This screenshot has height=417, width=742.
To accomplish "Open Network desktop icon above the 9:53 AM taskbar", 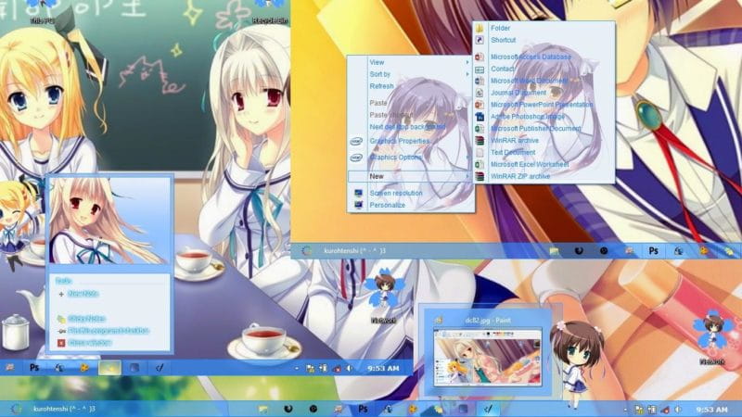I will [383, 297].
